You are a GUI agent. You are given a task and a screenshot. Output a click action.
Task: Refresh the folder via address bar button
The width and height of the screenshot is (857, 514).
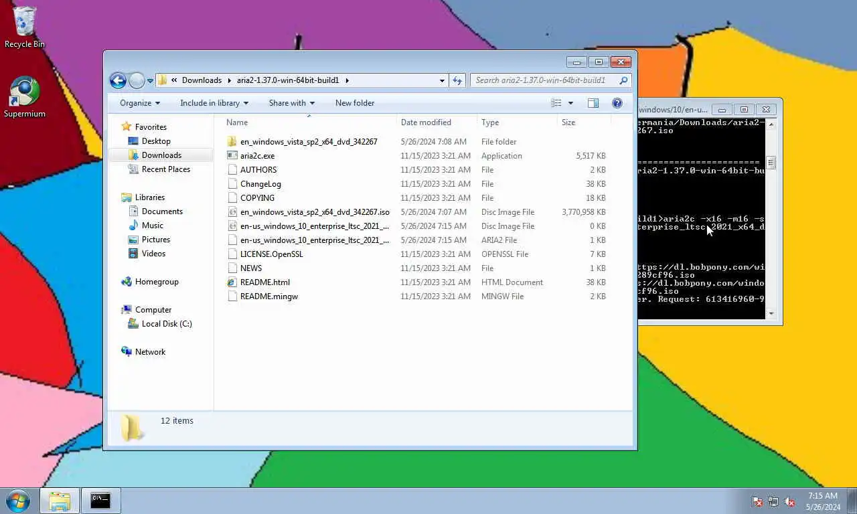[457, 80]
